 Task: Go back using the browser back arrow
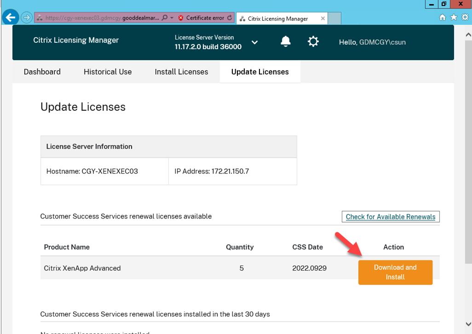click(x=10, y=18)
